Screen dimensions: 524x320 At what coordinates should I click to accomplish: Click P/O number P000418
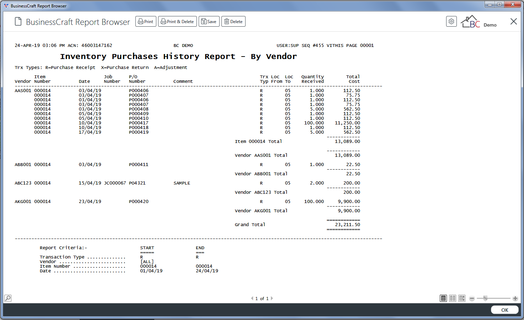139,128
